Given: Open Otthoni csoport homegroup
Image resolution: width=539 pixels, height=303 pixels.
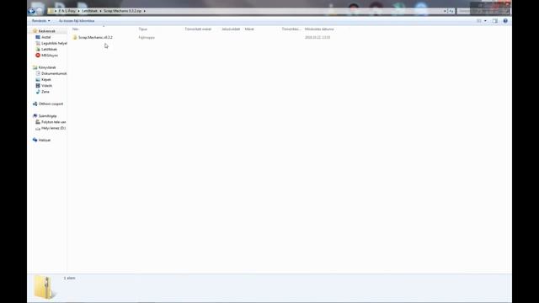Looking at the screenshot, I should point(51,104).
